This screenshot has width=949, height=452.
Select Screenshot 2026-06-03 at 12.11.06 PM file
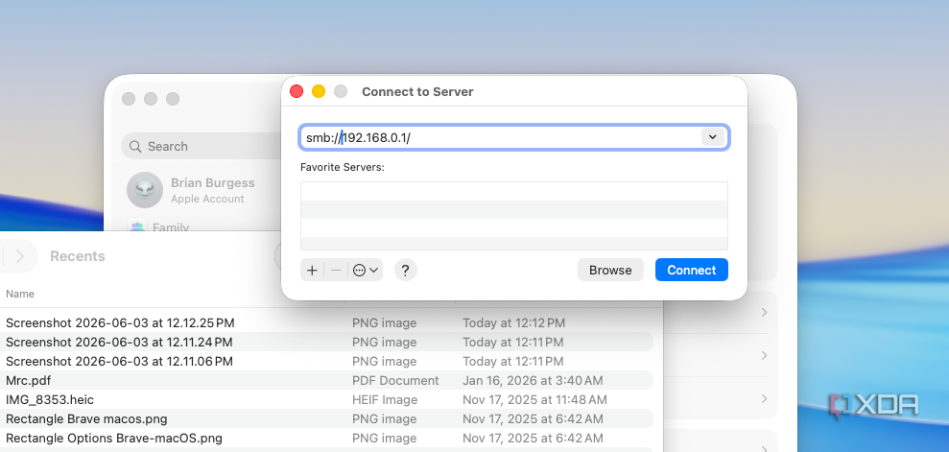119,361
